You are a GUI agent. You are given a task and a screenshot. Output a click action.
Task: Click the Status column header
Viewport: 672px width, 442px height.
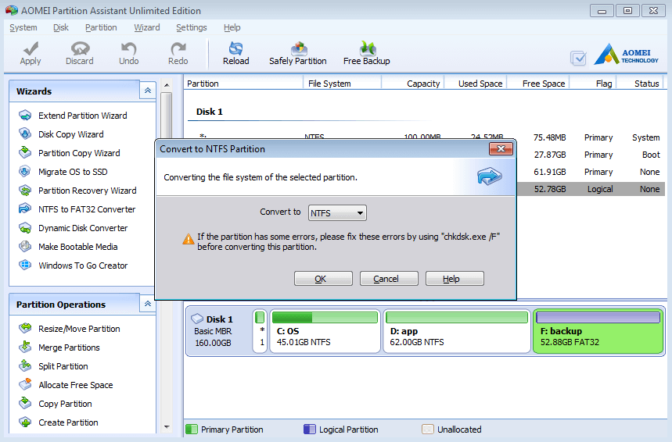click(640, 84)
